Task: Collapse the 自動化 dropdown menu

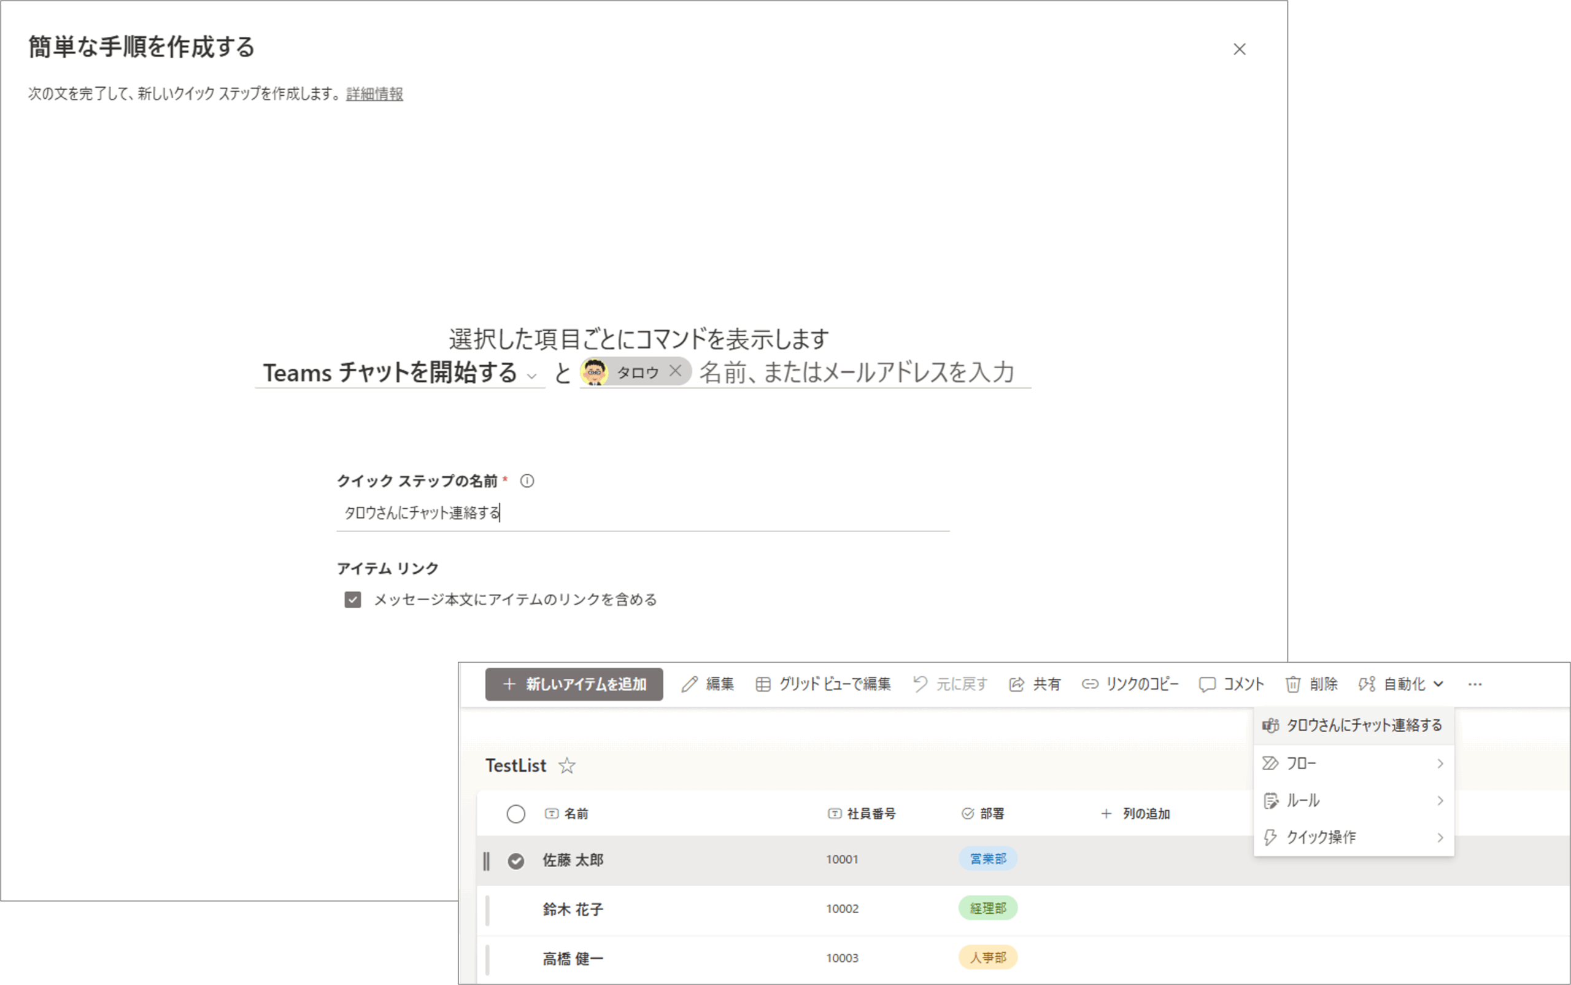Action: click(x=1401, y=684)
